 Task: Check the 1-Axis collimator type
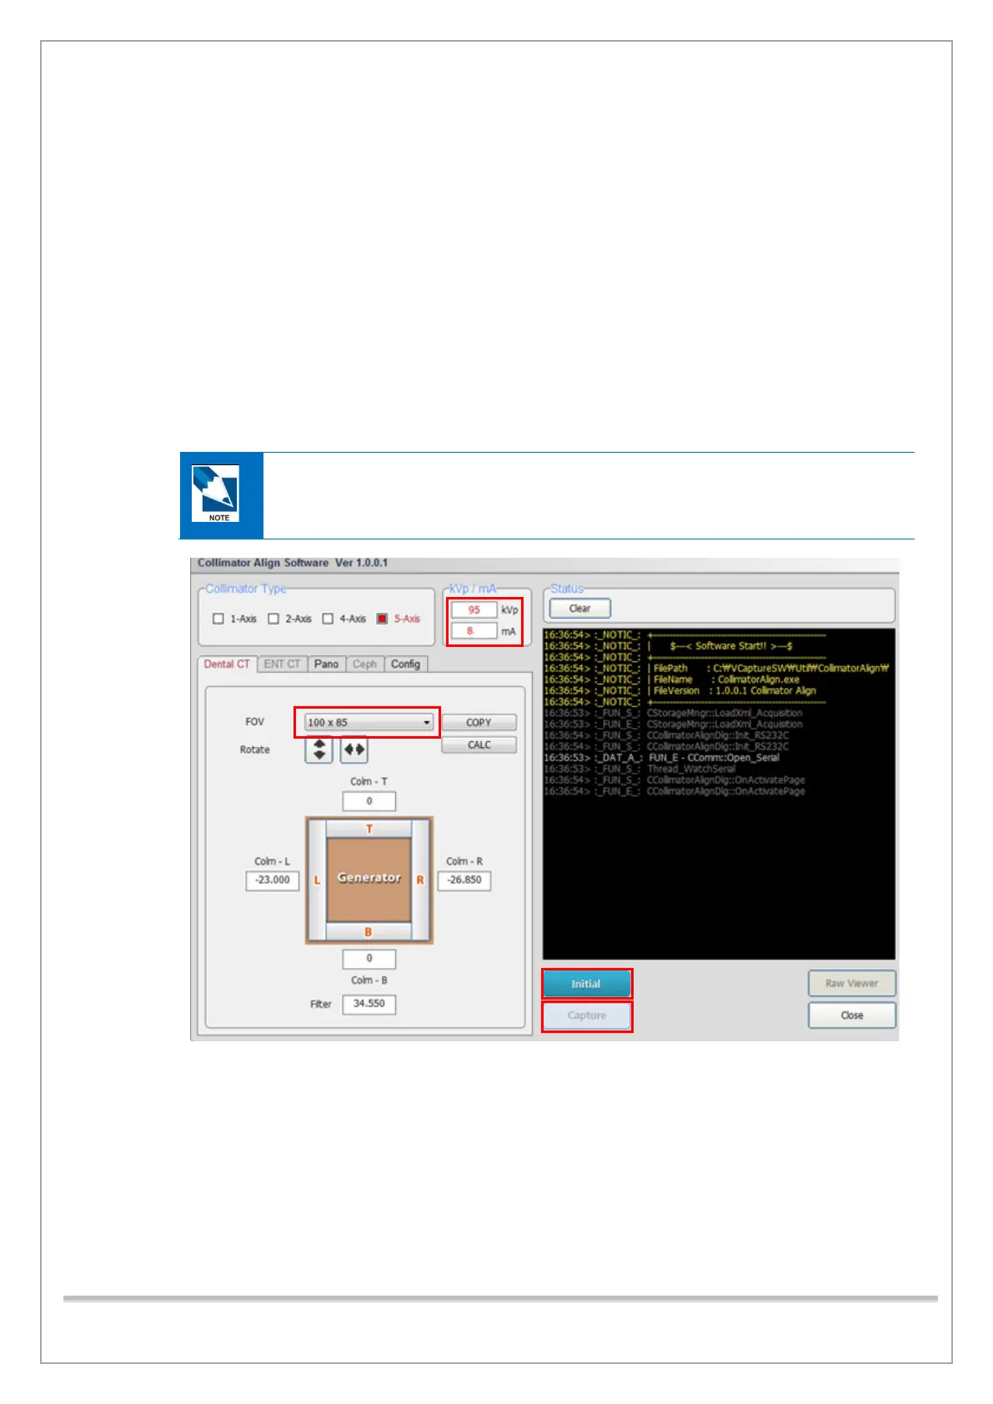point(218,619)
